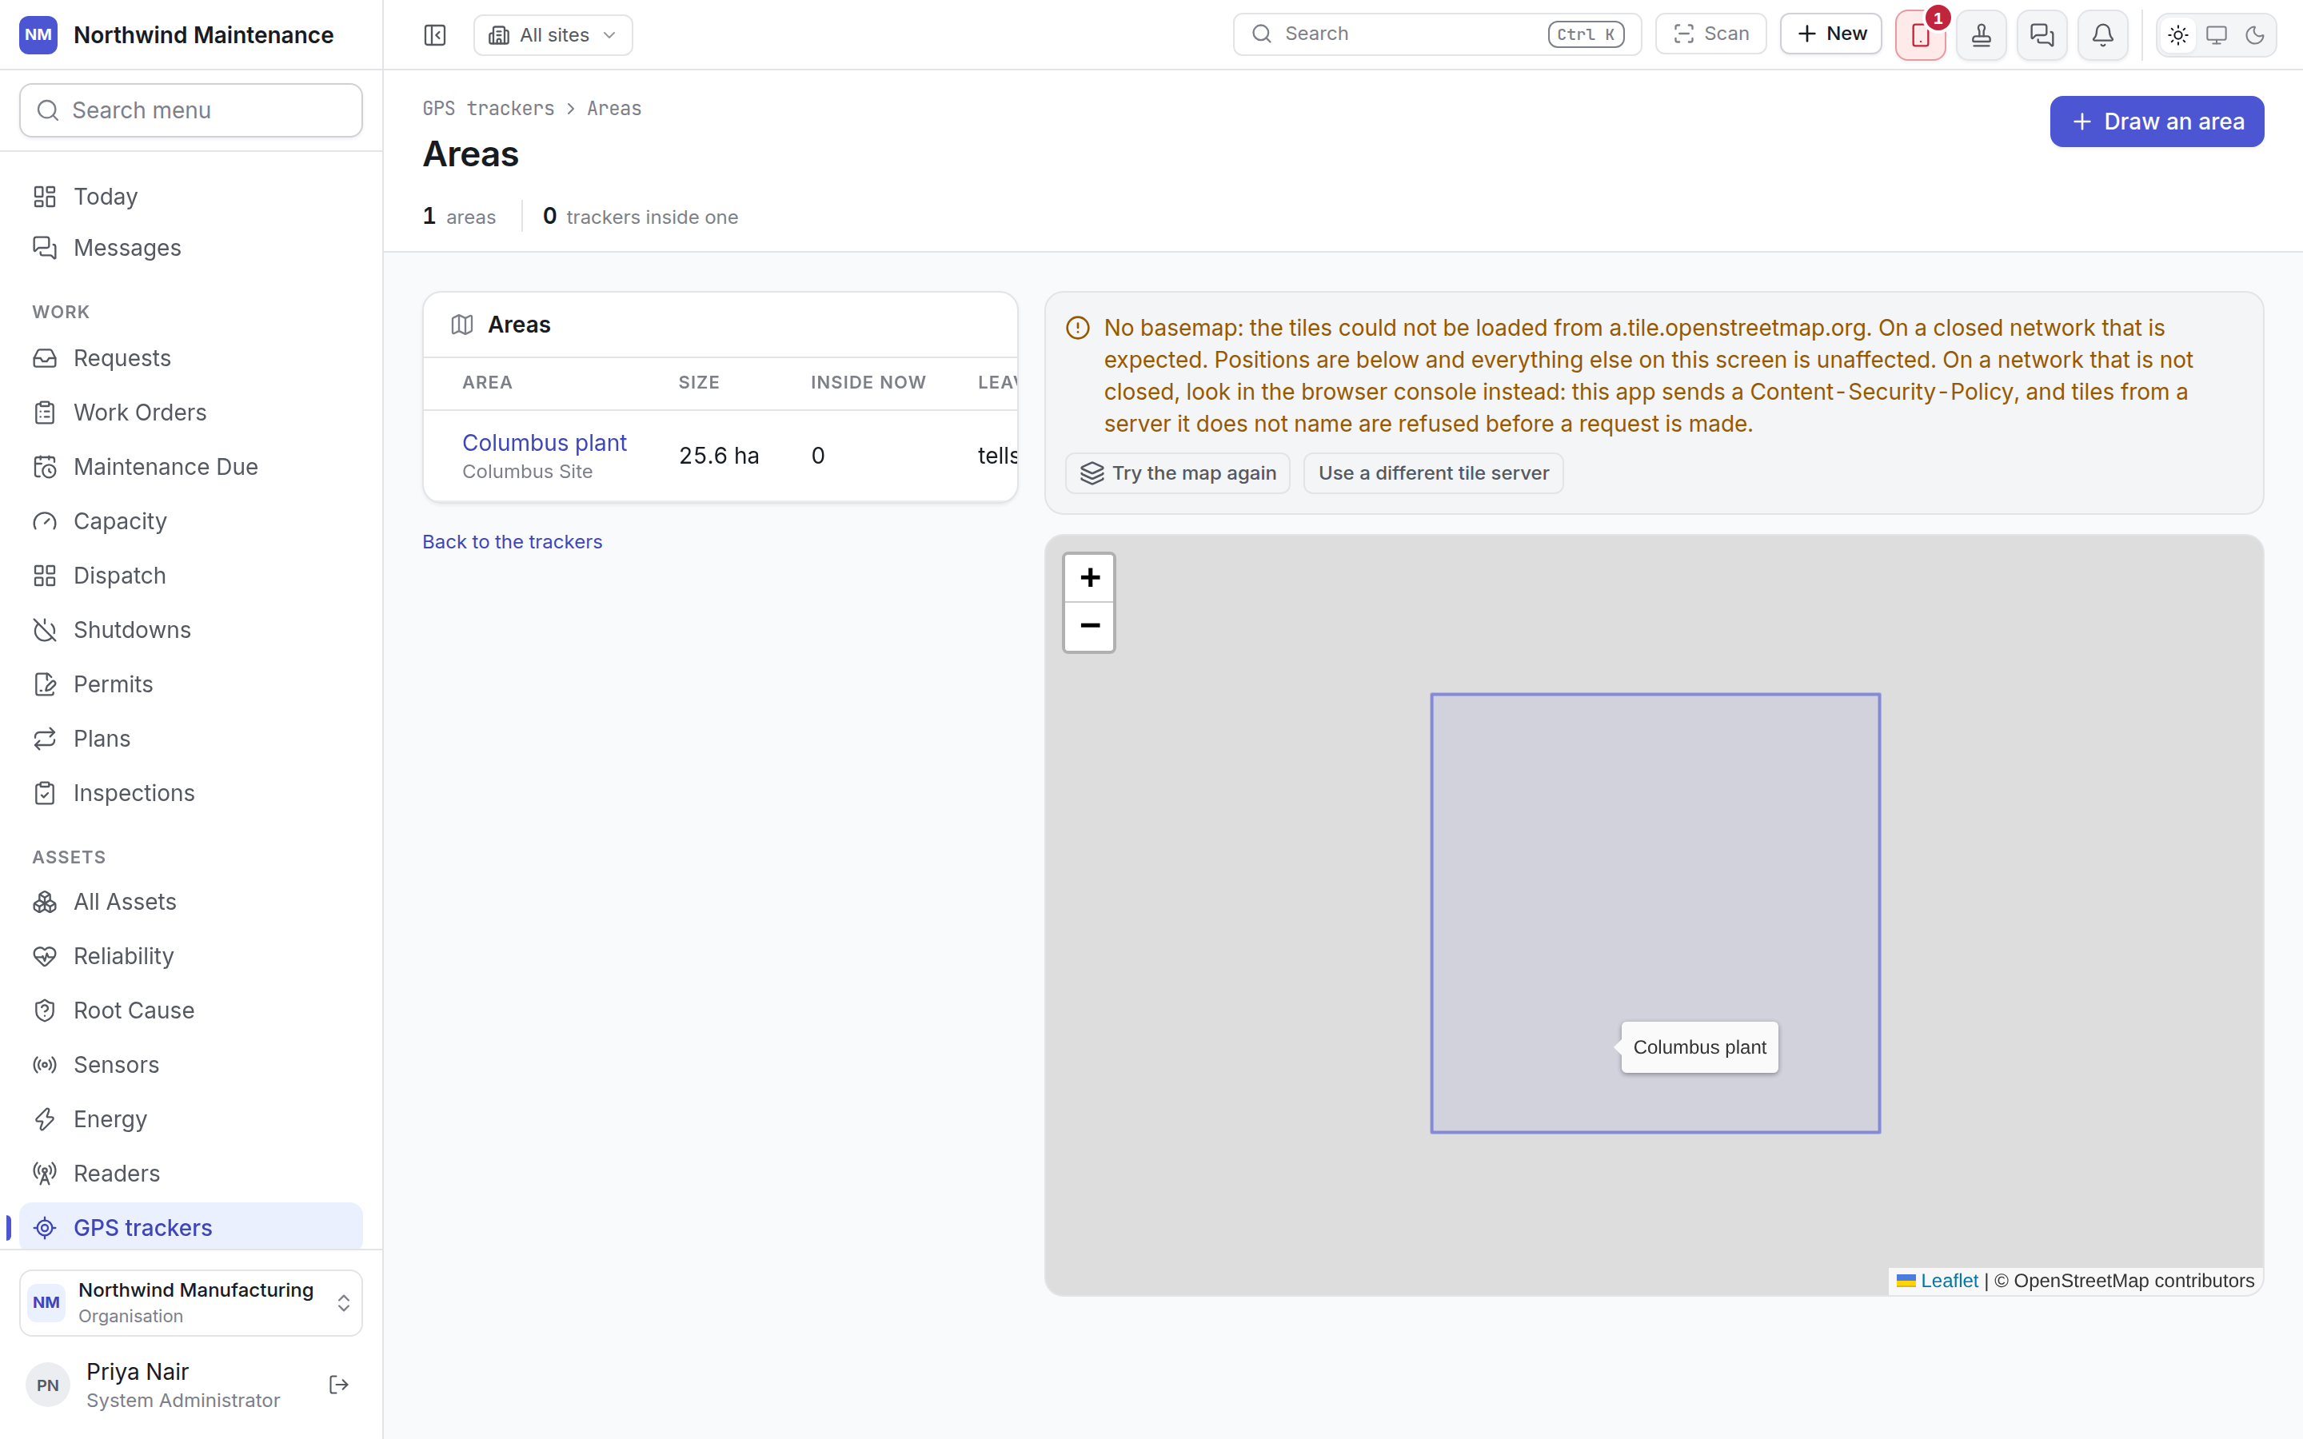Open Shutdowns icon item
The image size is (2303, 1439).
(x=191, y=629)
